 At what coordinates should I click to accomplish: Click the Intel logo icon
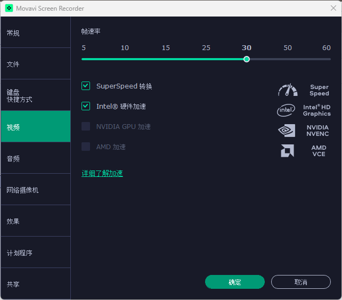286,110
